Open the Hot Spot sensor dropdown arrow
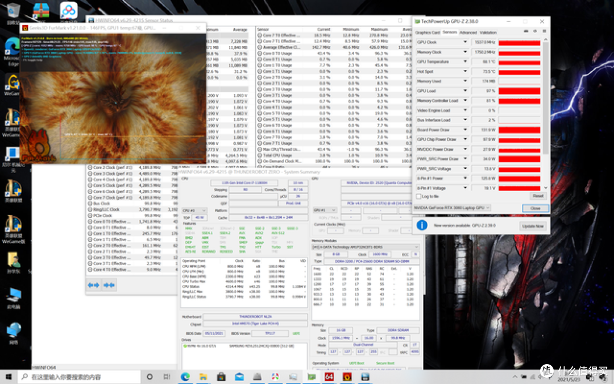 (x=465, y=71)
